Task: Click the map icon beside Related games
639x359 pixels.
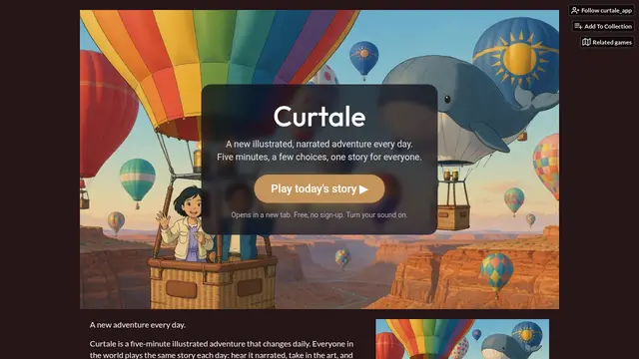Action: pyautogui.click(x=586, y=42)
